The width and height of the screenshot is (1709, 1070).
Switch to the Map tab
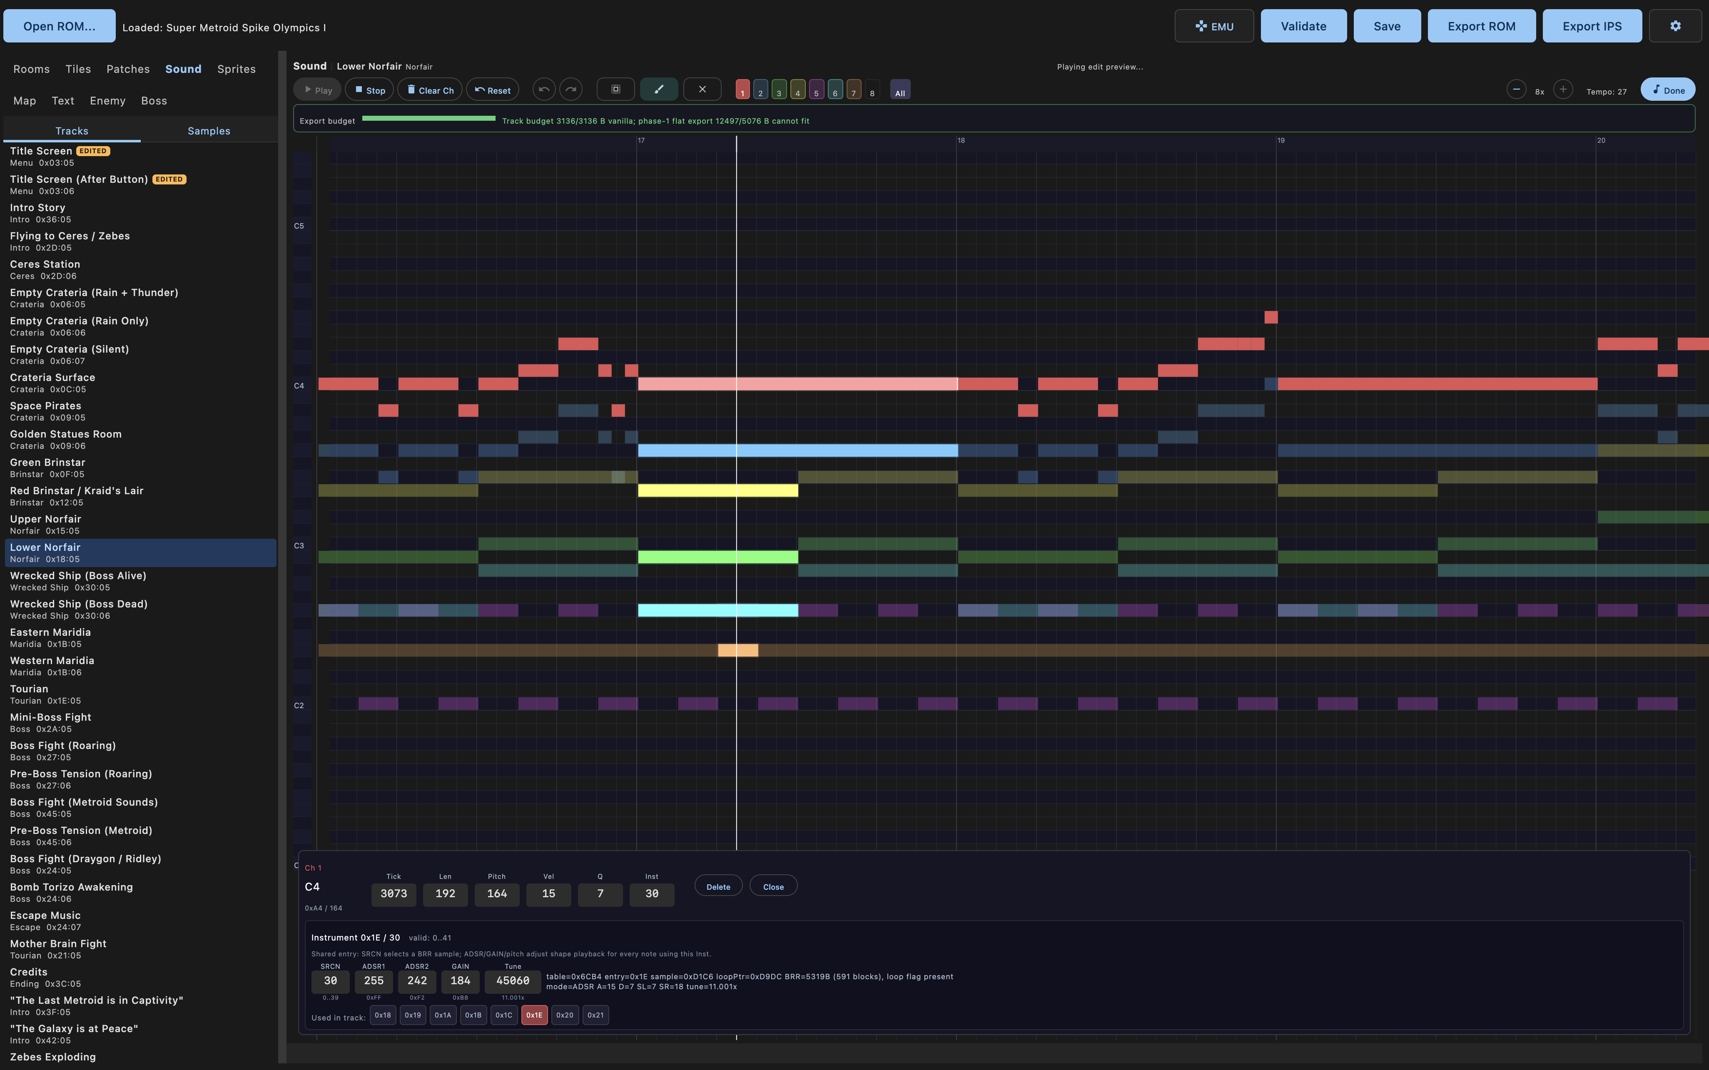tap(25, 100)
